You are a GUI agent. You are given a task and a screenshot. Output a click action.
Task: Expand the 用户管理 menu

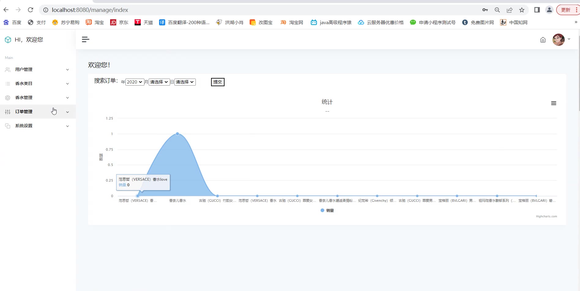[38, 70]
